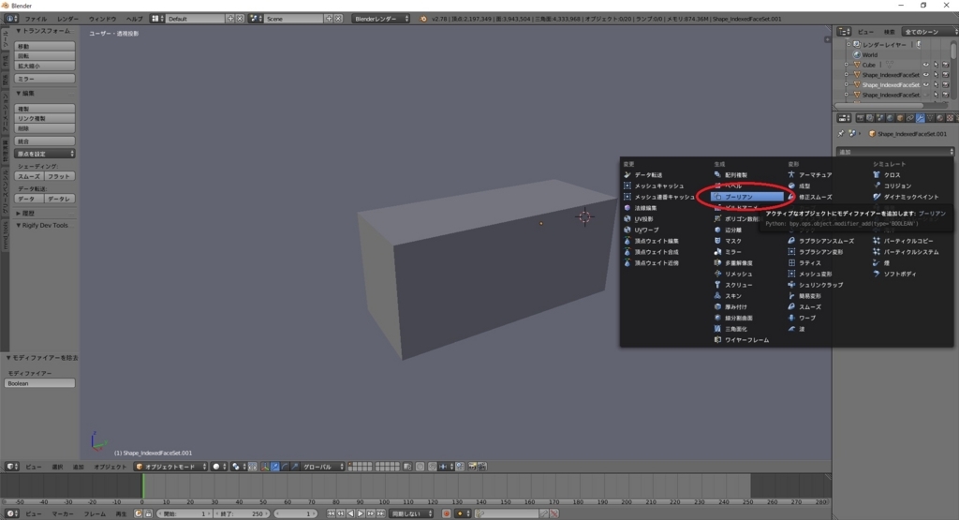Open the 追加 Add Modifier dropdown
The width and height of the screenshot is (959, 520).
point(894,152)
